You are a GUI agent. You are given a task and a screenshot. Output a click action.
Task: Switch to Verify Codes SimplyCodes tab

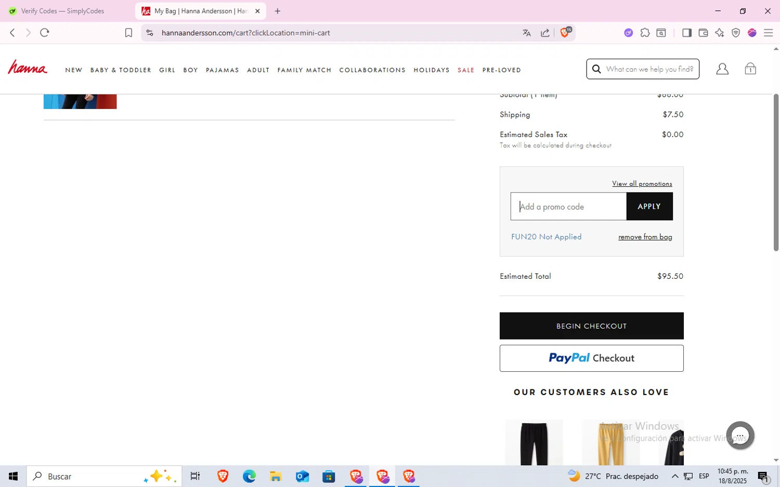[x=62, y=11]
